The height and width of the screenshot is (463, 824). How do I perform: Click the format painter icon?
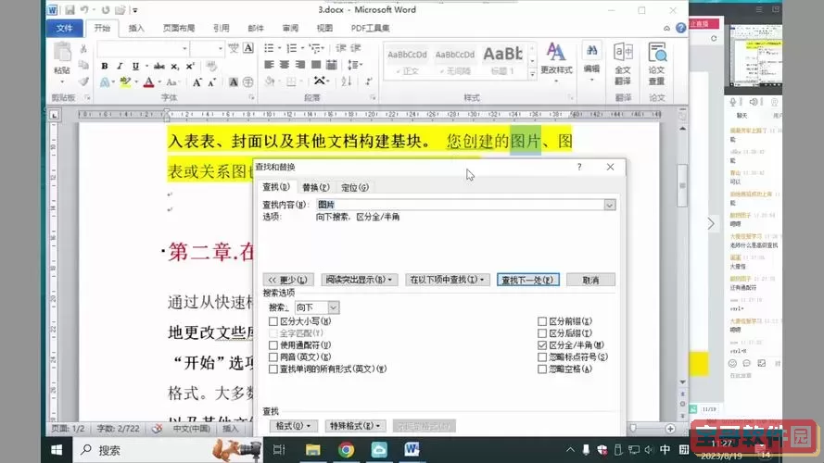tap(83, 81)
